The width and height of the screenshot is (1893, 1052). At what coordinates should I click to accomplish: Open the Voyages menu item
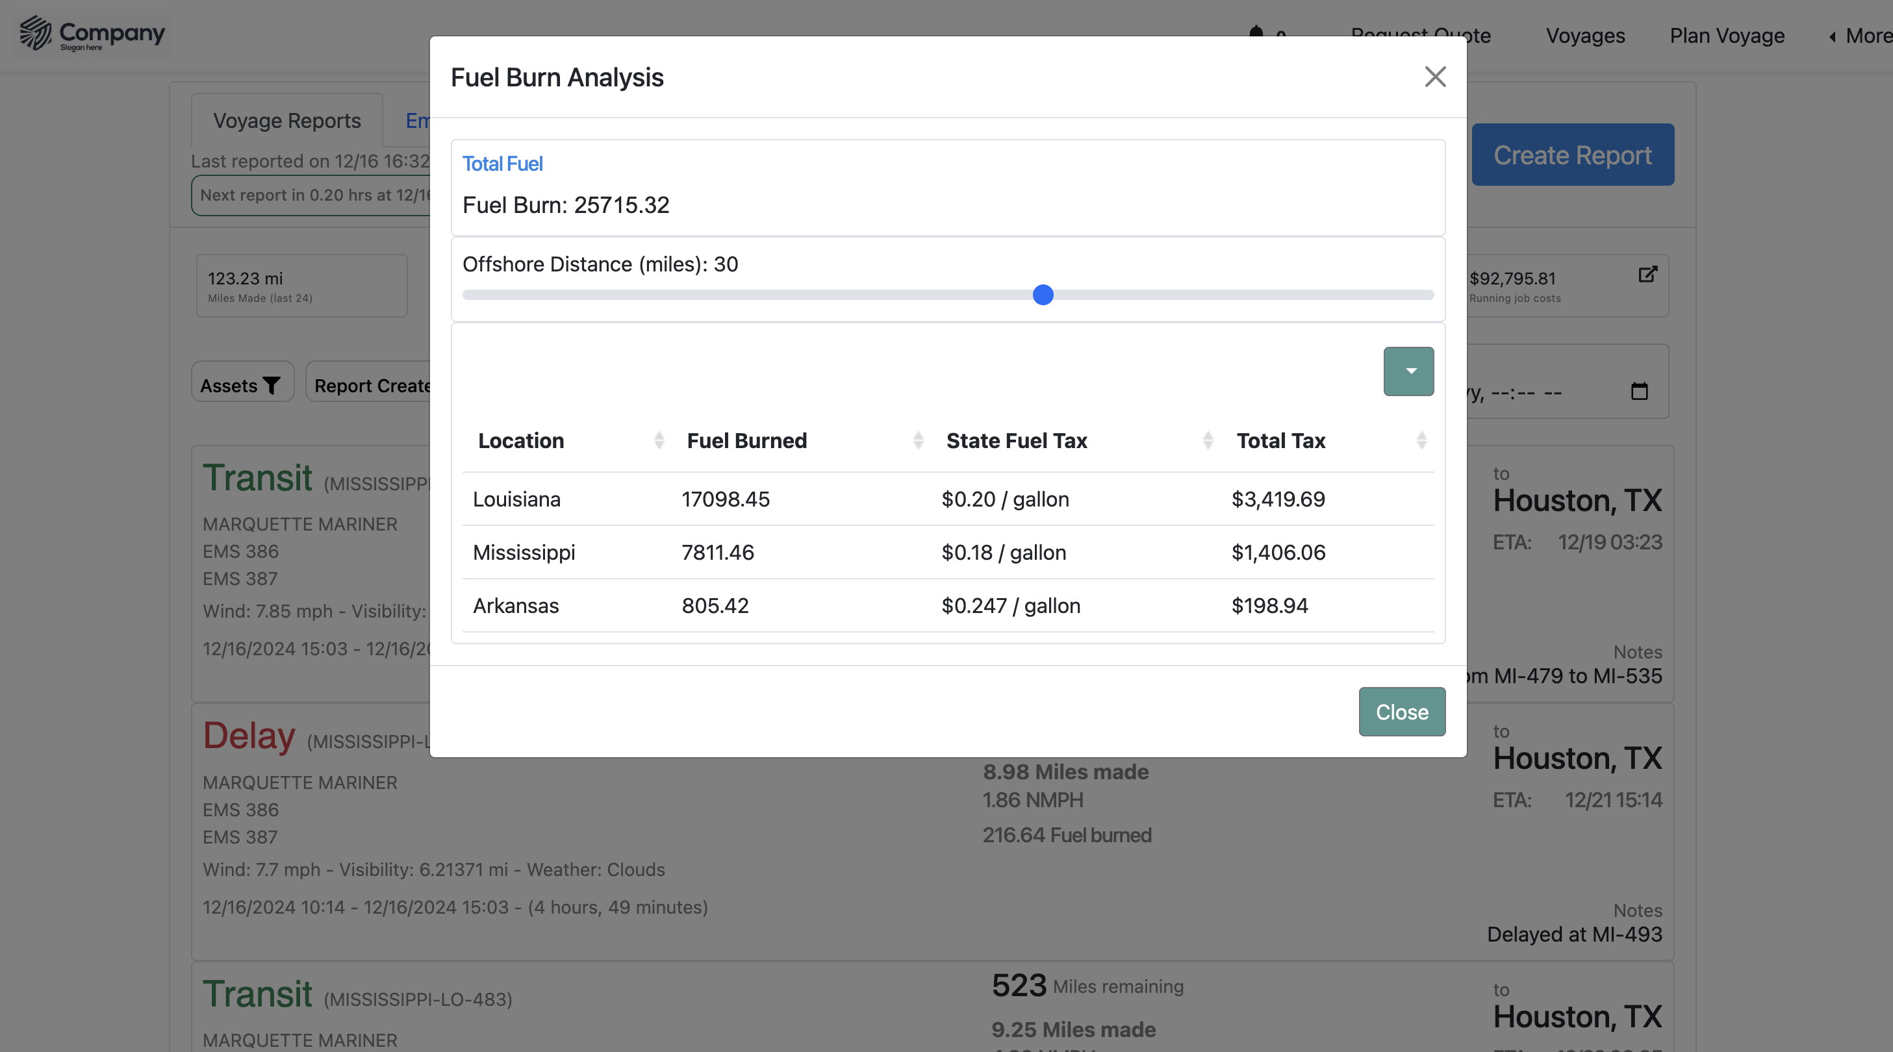point(1584,35)
